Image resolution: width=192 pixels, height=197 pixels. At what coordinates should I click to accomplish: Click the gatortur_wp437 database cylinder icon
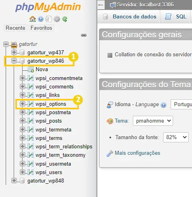[x=22, y=52]
